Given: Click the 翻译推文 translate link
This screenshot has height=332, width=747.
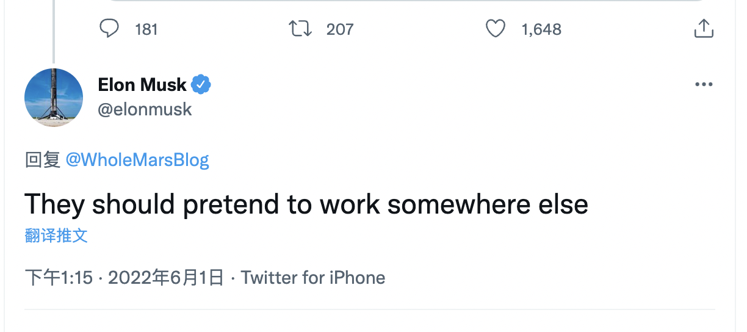Looking at the screenshot, I should 56,236.
